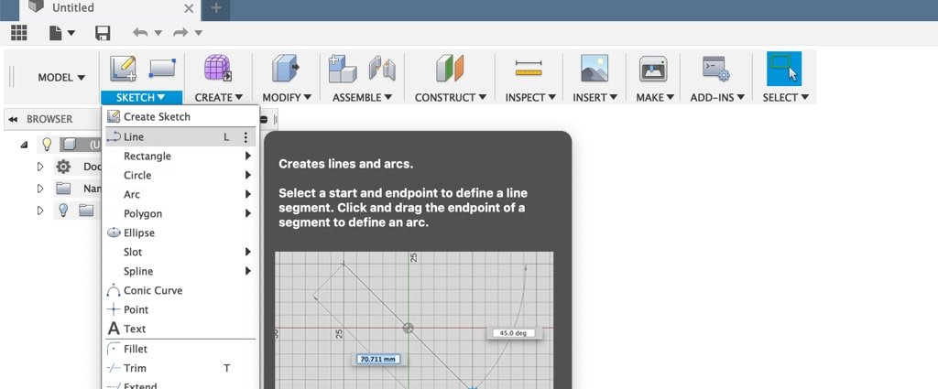Expand the Slot submenu
This screenshot has height=389, width=938.
pyautogui.click(x=180, y=252)
